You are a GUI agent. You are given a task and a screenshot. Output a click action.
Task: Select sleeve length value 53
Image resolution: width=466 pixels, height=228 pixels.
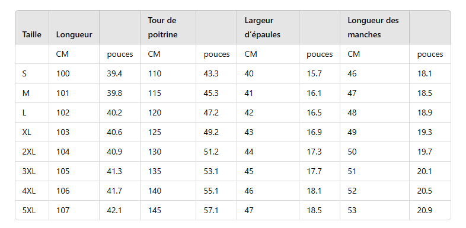352,210
